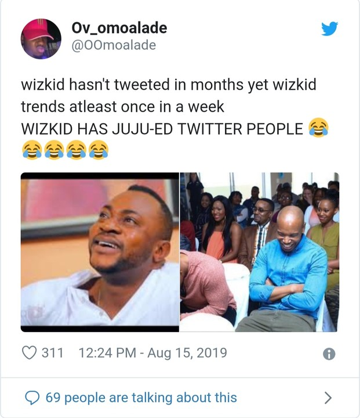
Task: Click the display name Ov_omoalade
Action: point(119,28)
